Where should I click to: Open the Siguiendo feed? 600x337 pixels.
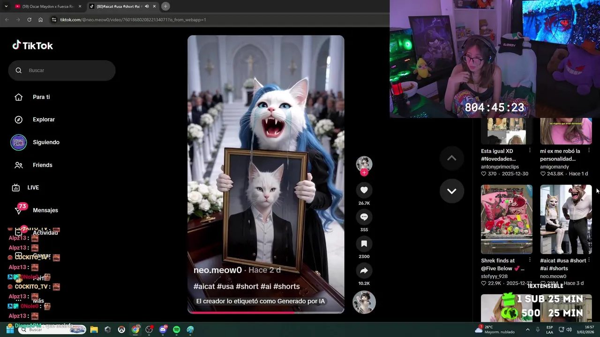pos(46,142)
